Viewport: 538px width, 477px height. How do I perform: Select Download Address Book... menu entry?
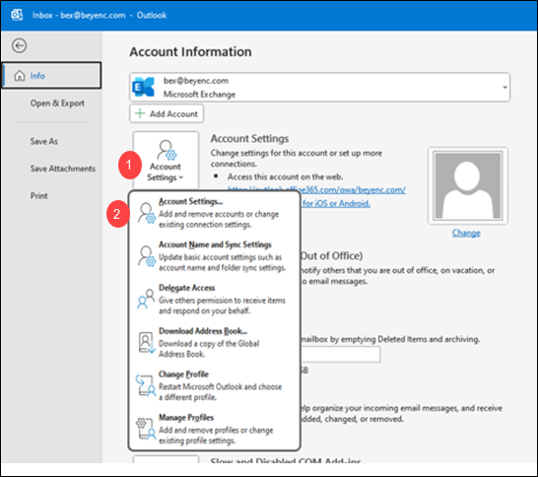click(215, 343)
